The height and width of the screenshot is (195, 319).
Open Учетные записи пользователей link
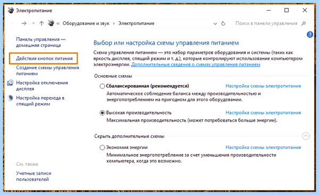(34, 176)
